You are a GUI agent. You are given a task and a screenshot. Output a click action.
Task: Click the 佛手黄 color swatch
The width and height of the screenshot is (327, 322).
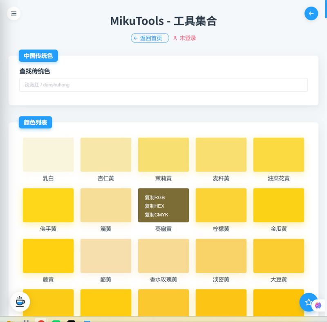pos(48,205)
